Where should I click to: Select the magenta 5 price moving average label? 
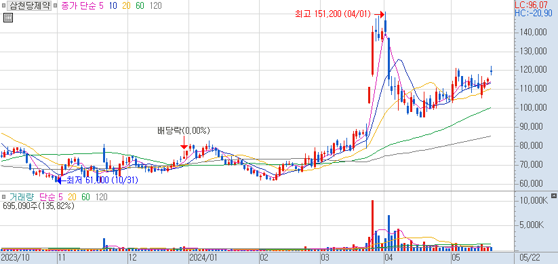pyautogui.click(x=102, y=6)
